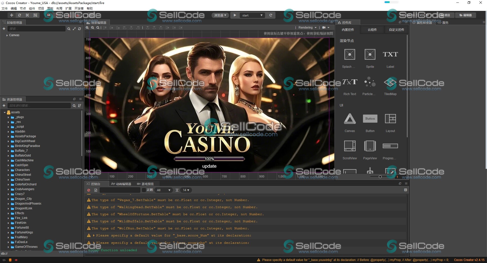Clear the console log with the red icon
The image size is (487, 263).
pos(89,190)
